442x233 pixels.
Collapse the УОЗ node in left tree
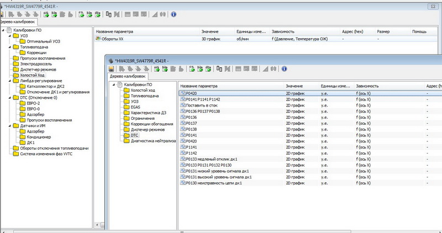point(10,36)
